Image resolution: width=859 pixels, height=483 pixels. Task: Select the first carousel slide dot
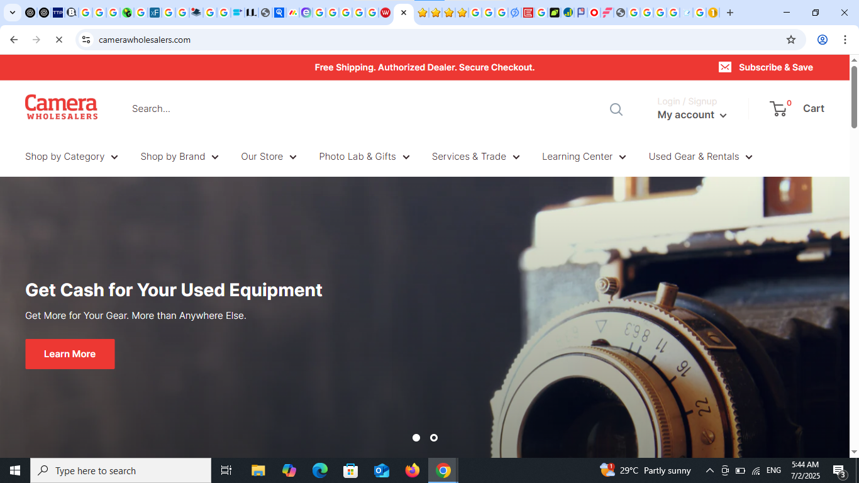(x=416, y=438)
